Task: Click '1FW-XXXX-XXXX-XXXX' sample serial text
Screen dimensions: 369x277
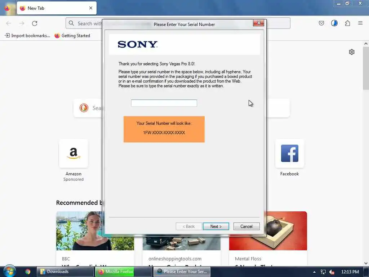Action: [x=164, y=133]
